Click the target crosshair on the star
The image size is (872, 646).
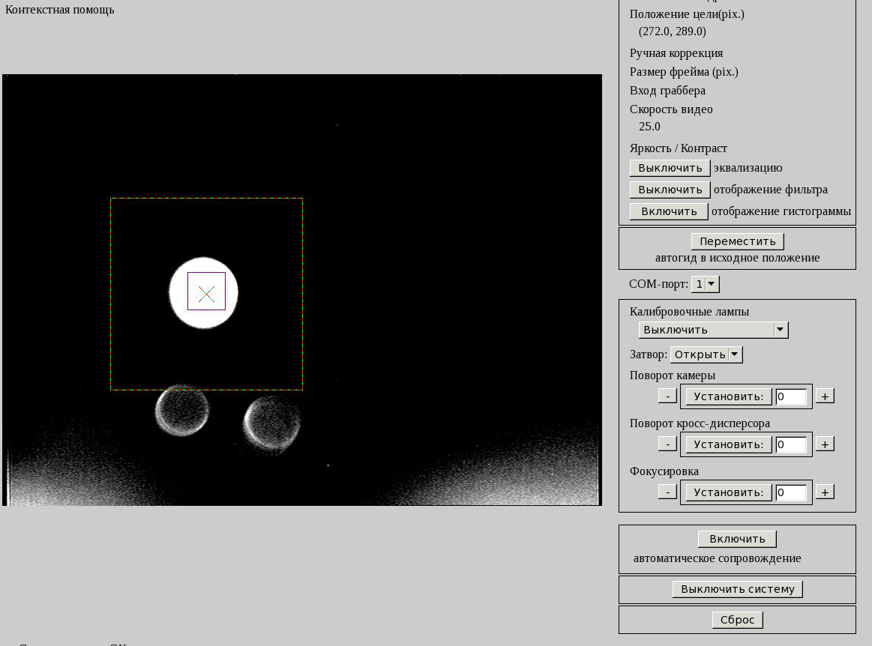point(206,292)
